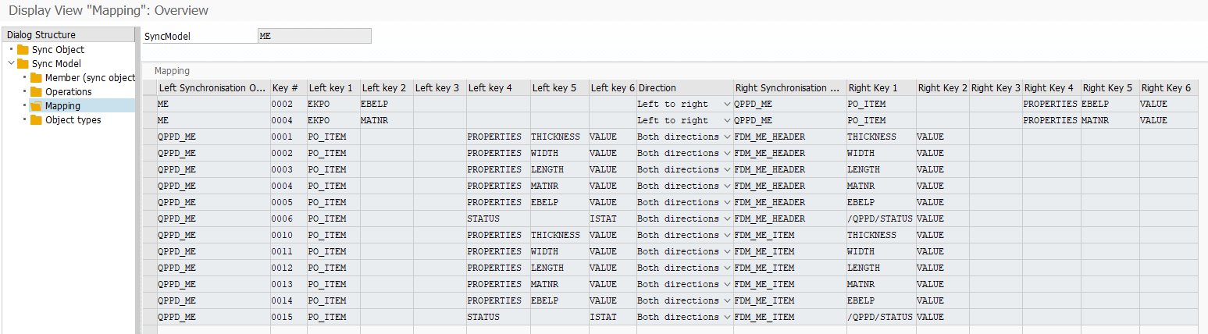Select row with ME key 0002
The height and width of the screenshot is (334, 1208).
(x=149, y=104)
